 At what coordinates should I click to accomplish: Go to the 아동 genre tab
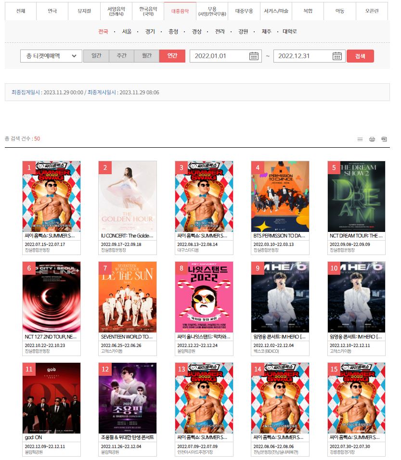coord(340,11)
